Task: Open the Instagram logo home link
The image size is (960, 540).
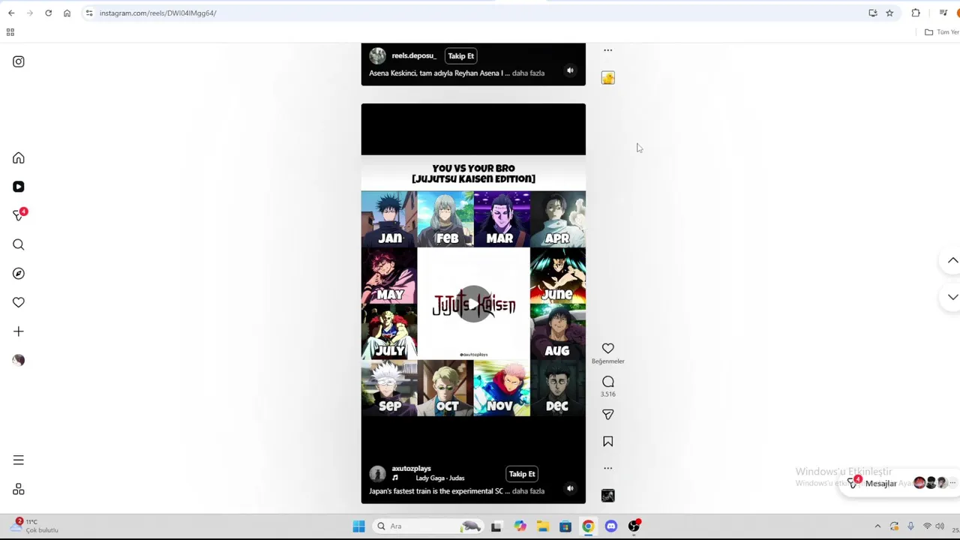Action: (19, 61)
